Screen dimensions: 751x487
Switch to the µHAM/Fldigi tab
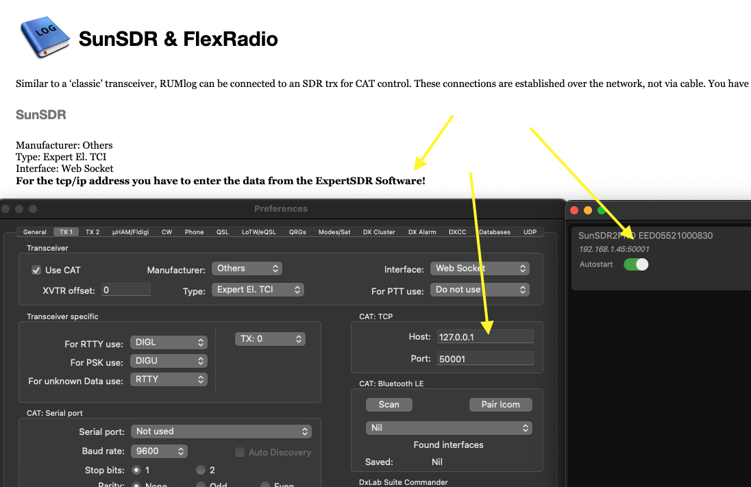click(131, 232)
